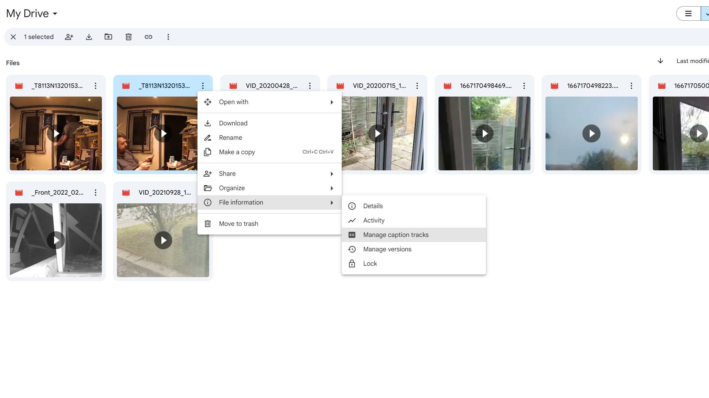This screenshot has width=709, height=398.
Task: Click the Details icon in submenu
Action: (352, 205)
